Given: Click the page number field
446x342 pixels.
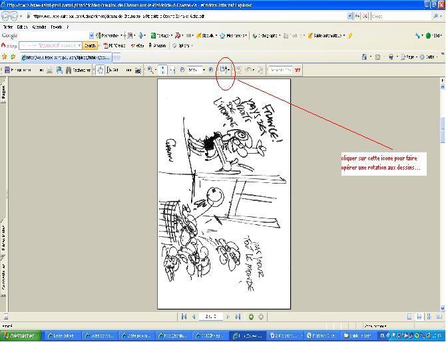Looking at the screenshot, I should pyautogui.click(x=211, y=317).
